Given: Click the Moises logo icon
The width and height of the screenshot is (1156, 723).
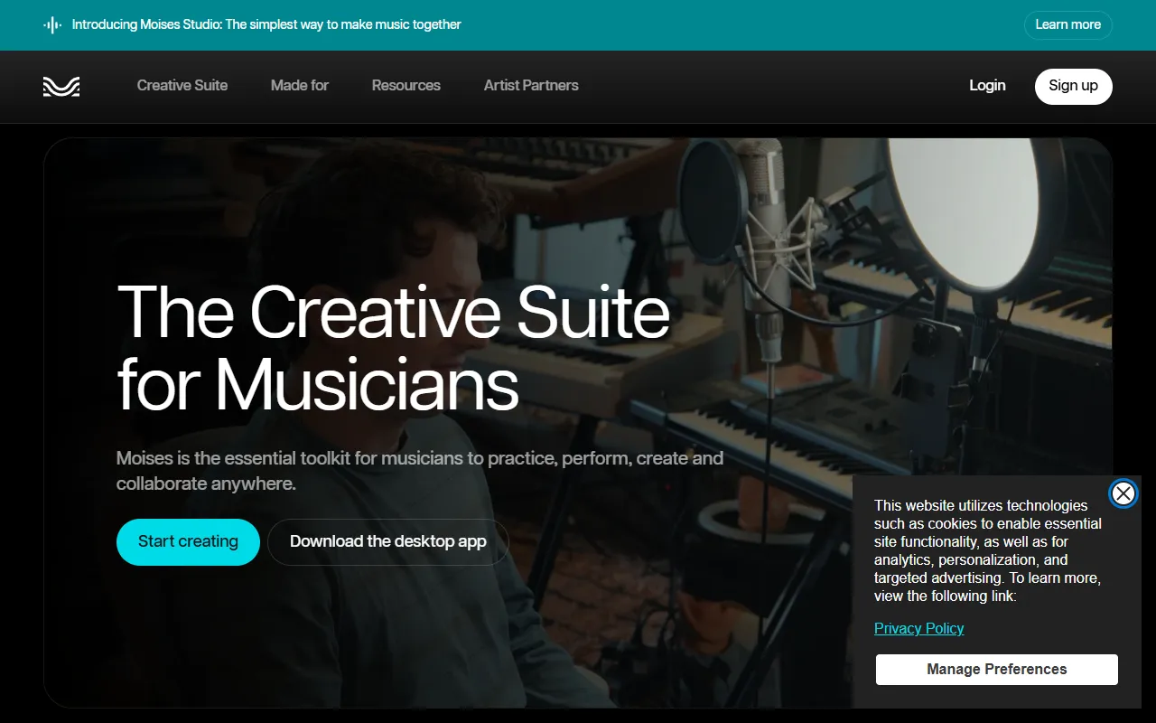Looking at the screenshot, I should tap(61, 87).
